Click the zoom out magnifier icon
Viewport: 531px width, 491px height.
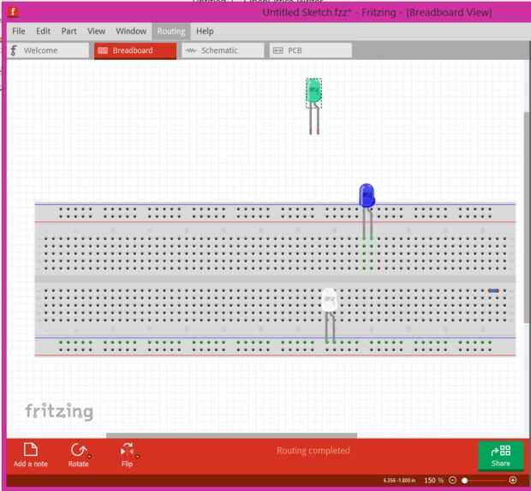coord(452,480)
